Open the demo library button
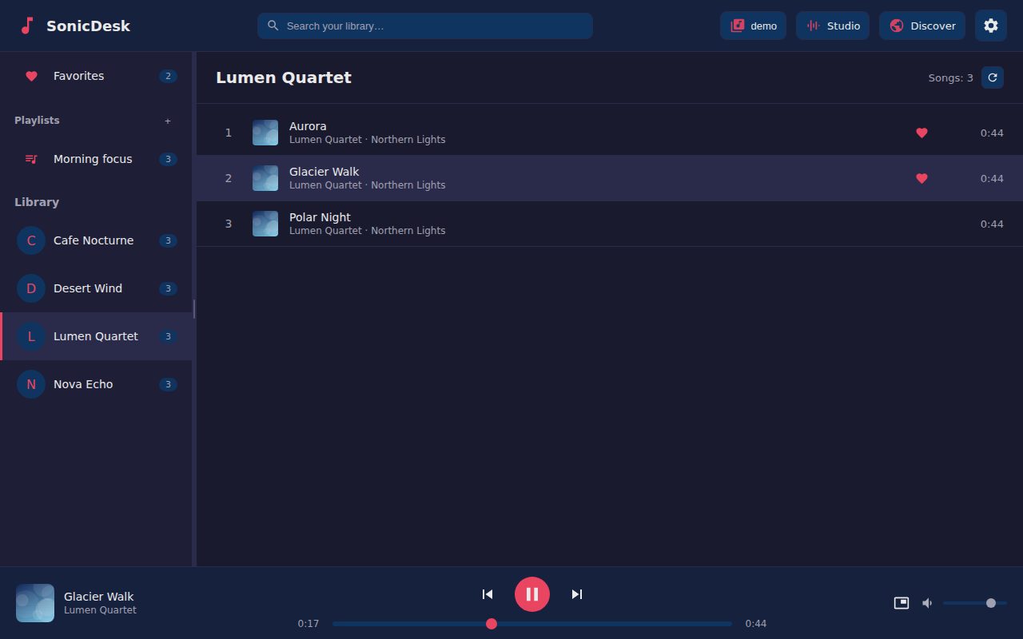The image size is (1023, 639). (753, 26)
